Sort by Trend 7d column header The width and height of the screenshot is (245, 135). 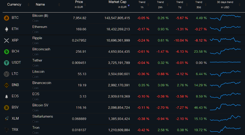click(180, 5)
